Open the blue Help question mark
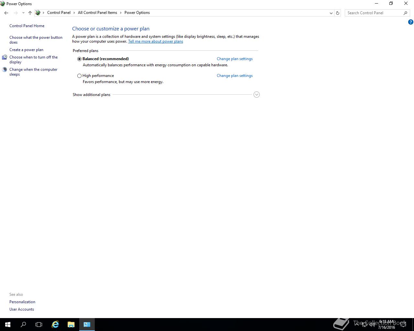The width and height of the screenshot is (414, 331). pyautogui.click(x=411, y=22)
